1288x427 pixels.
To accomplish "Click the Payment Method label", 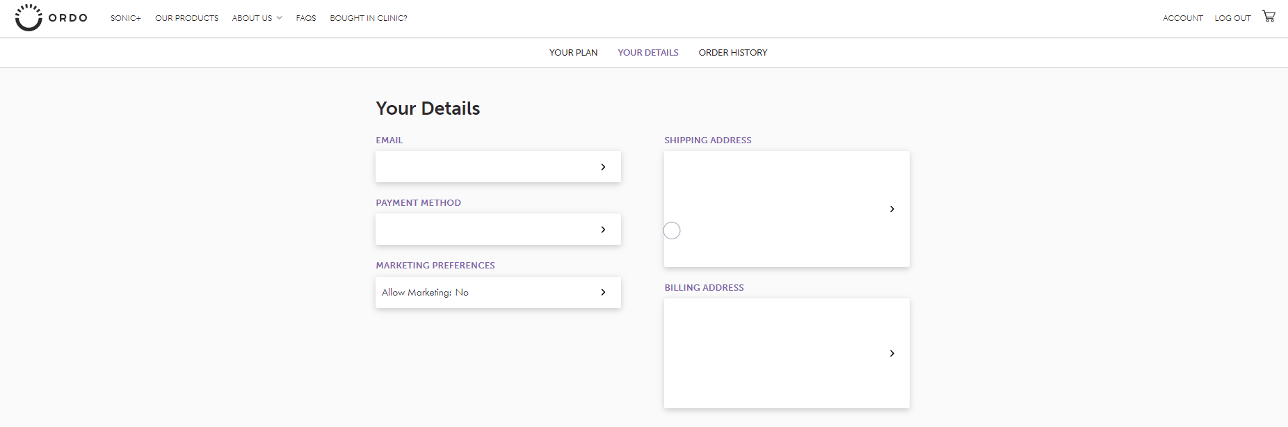I will tap(419, 203).
